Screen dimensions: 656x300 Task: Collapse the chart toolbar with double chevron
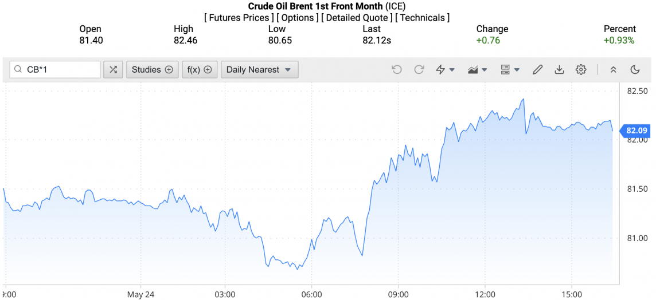[x=613, y=70]
